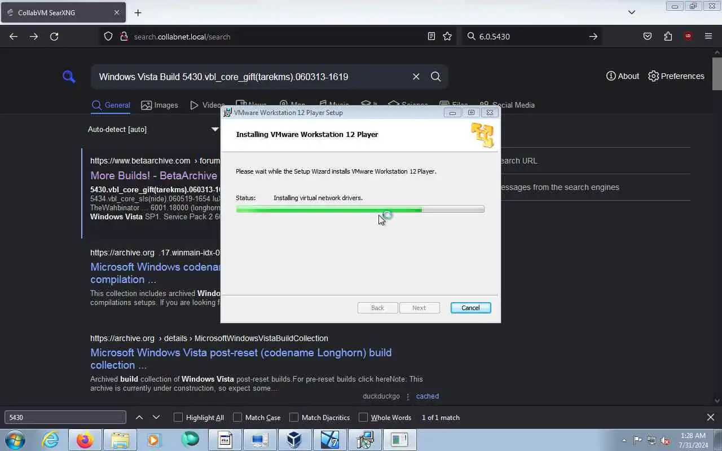Click the installation progress bar
Screen dimensions: 722x451
[x=360, y=209]
